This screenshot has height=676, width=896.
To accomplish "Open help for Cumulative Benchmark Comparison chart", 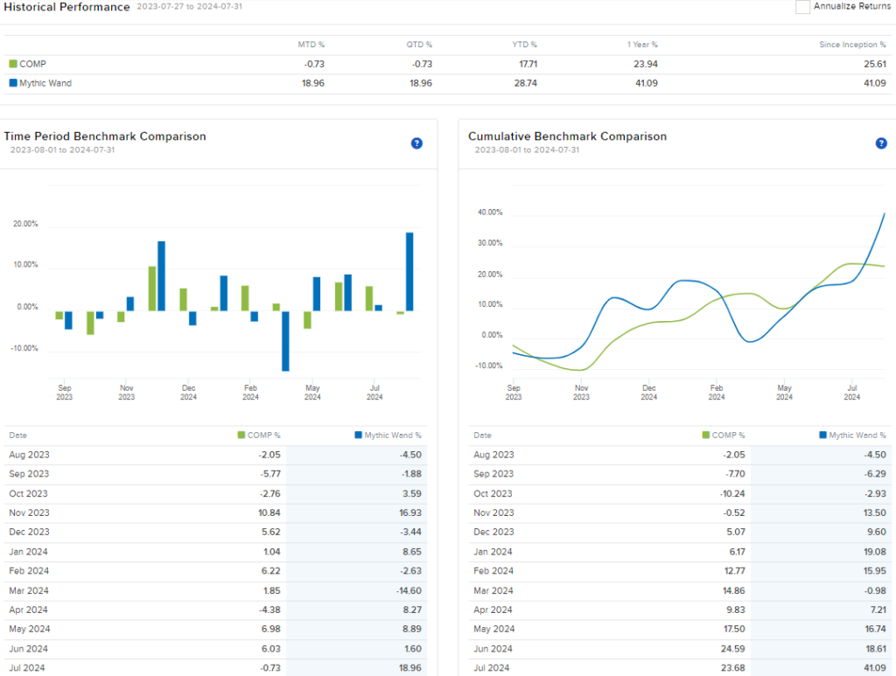I will click(881, 143).
